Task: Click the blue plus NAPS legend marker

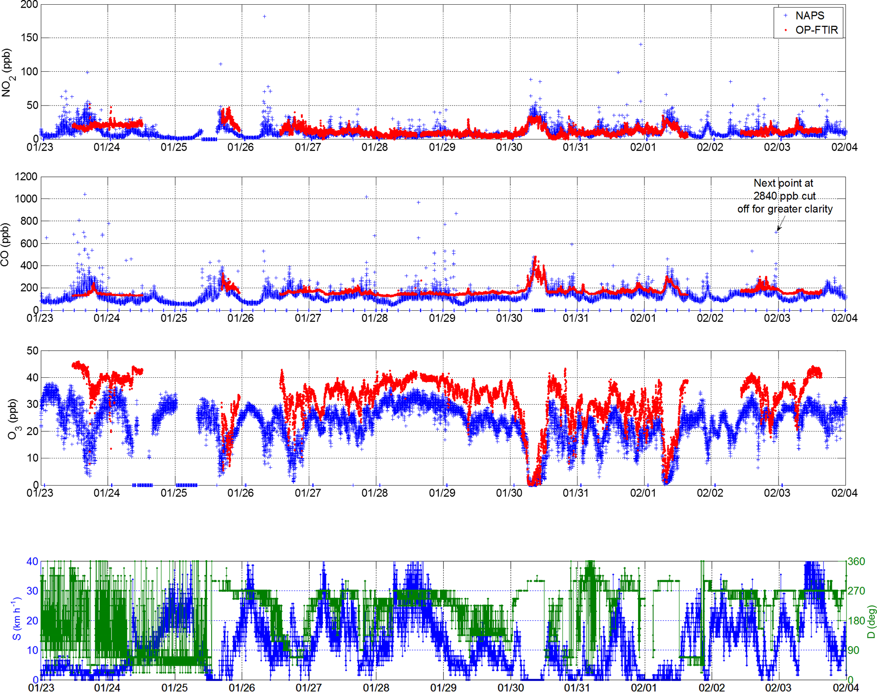Action: 786,16
